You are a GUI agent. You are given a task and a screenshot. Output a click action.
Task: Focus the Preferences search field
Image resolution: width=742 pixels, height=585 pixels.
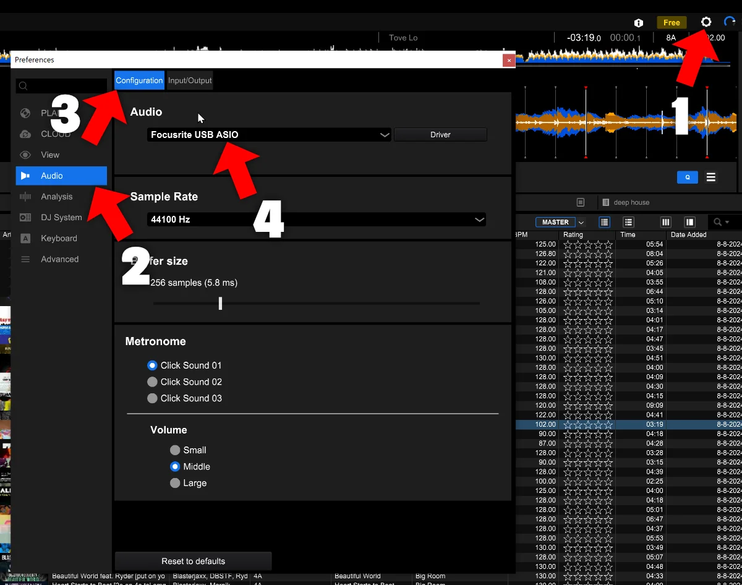[62, 86]
